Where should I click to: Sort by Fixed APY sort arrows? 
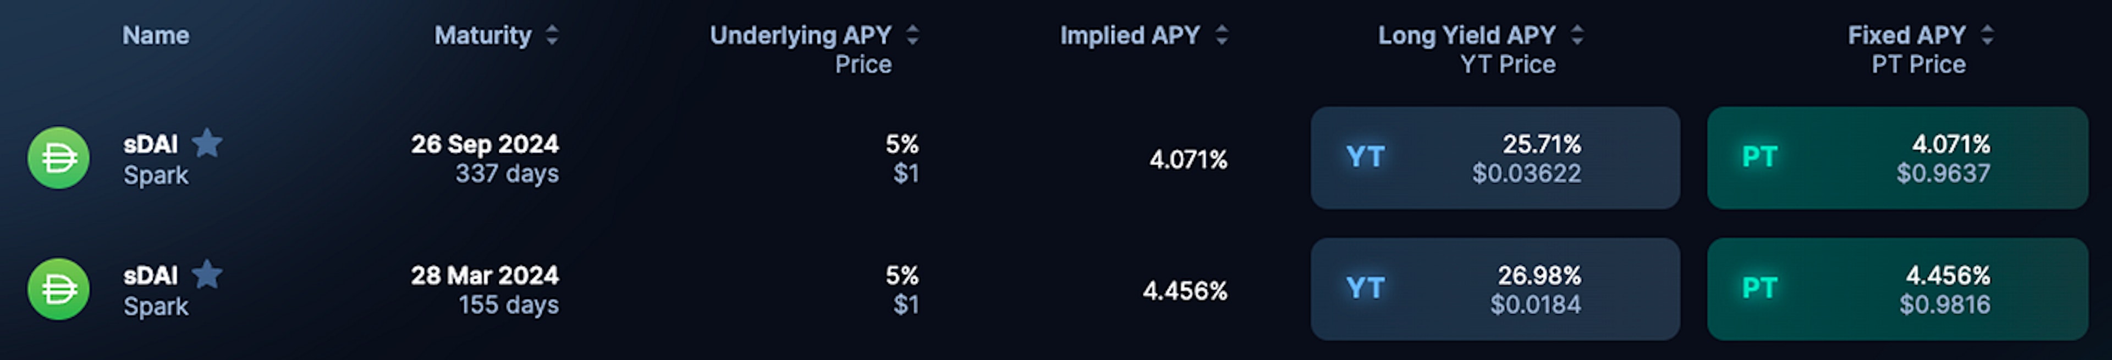1987,35
